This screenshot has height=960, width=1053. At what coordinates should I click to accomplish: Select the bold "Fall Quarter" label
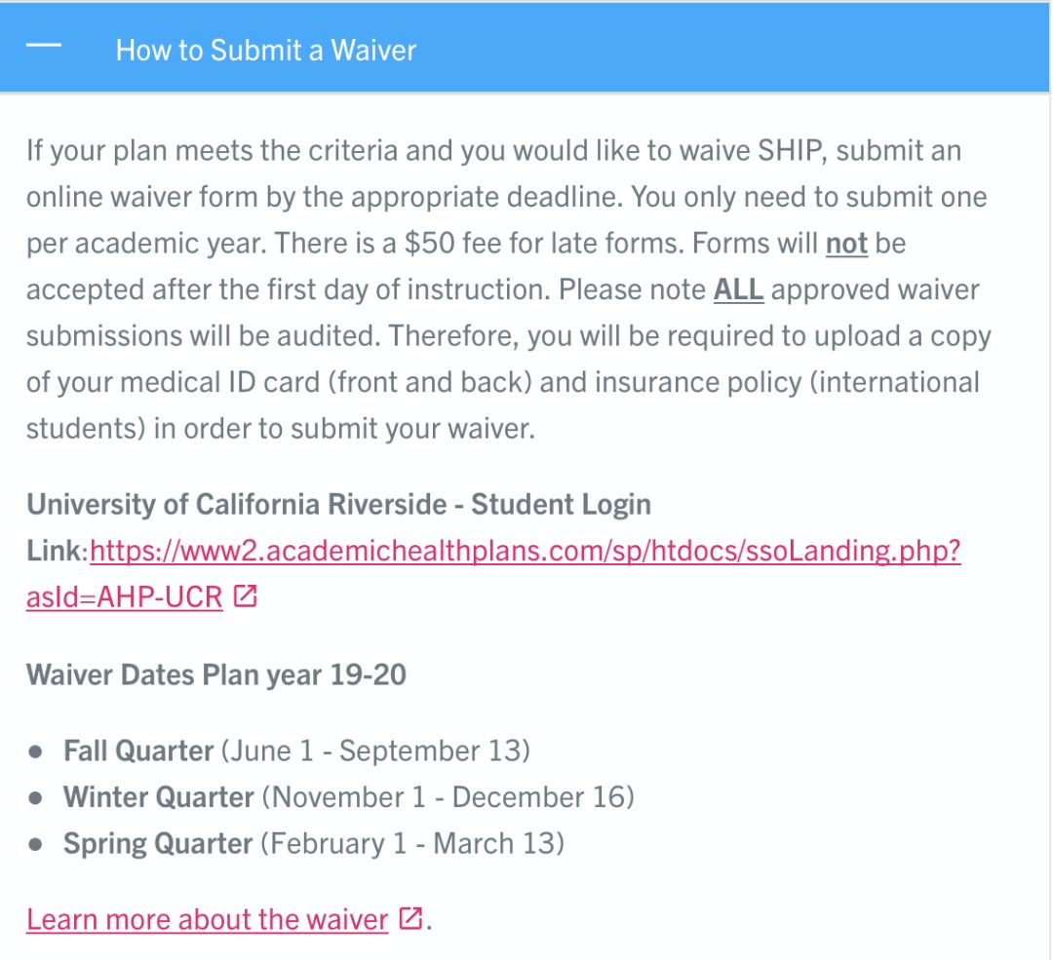138,751
